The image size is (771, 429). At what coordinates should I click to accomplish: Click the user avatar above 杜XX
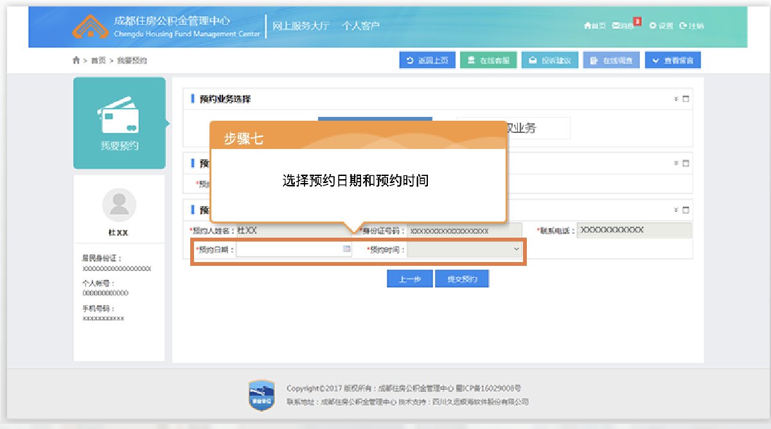tap(119, 205)
